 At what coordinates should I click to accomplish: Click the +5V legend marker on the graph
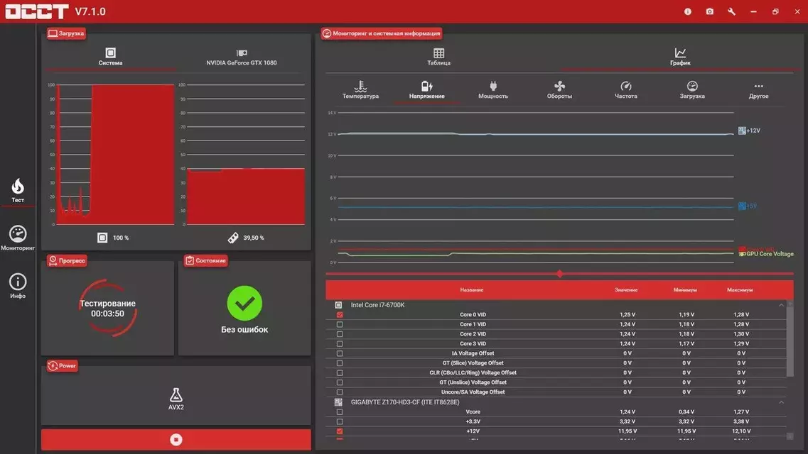tap(741, 206)
